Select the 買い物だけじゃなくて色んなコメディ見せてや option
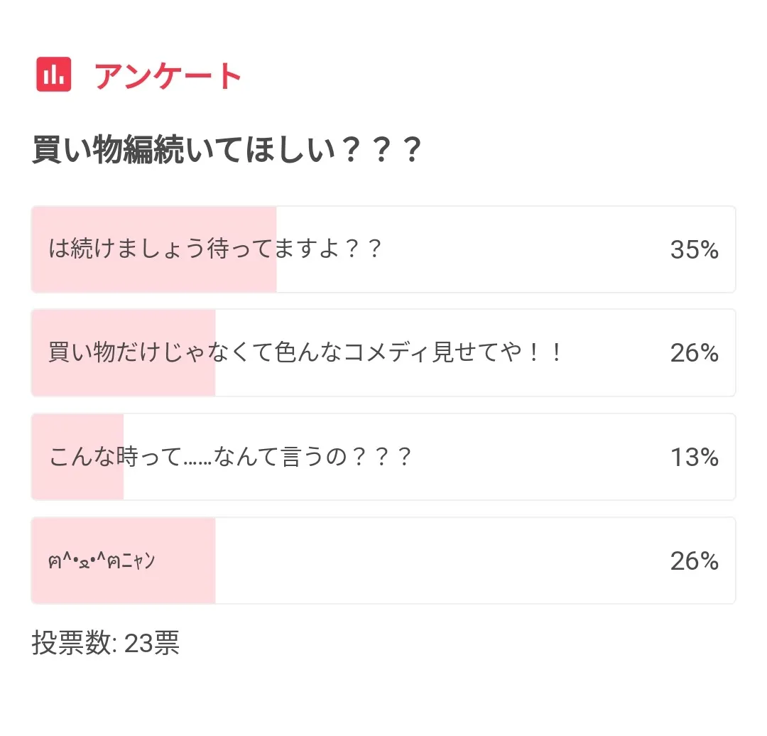 tap(305, 352)
